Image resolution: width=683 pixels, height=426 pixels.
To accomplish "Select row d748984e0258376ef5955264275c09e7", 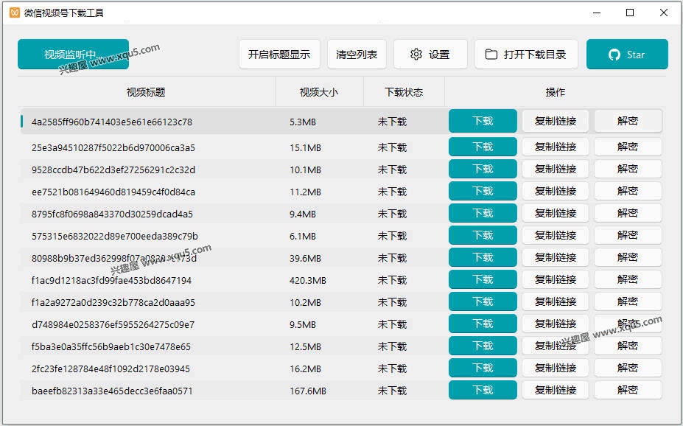I will click(x=342, y=324).
